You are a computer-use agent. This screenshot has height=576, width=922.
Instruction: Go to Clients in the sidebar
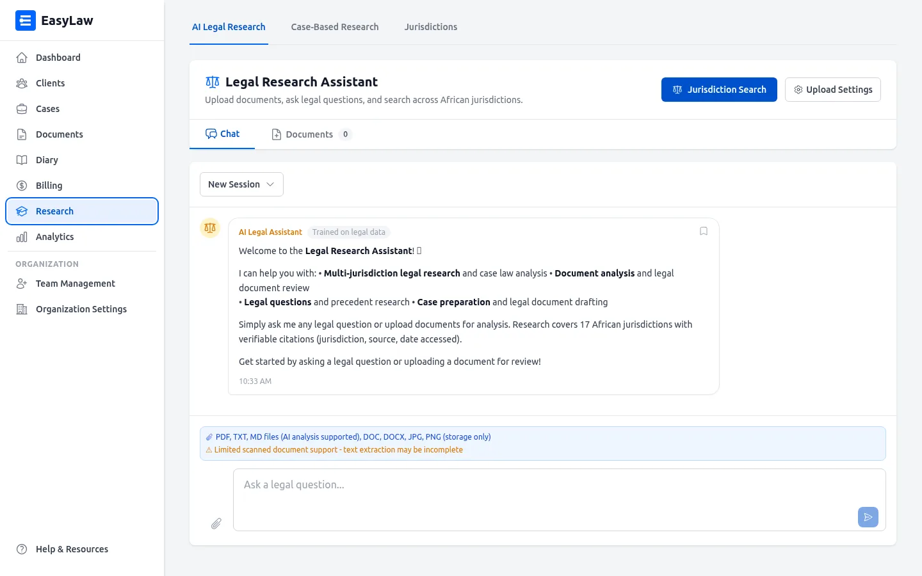[x=50, y=83]
